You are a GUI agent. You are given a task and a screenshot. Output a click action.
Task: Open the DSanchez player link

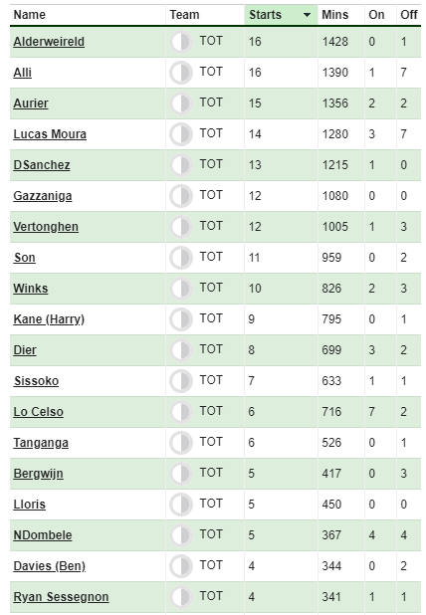42,165
